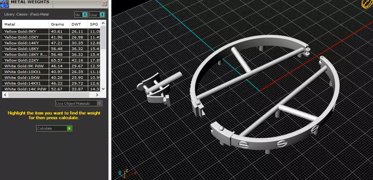Select the Yellow Gold:14KY row
Image resolution: width=373 pixels, height=180 pixels.
(x=51, y=43)
